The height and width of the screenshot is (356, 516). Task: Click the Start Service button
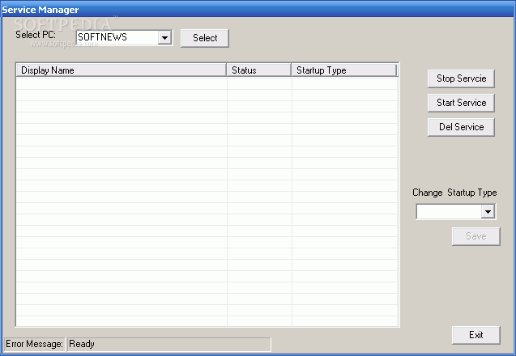[x=461, y=103]
